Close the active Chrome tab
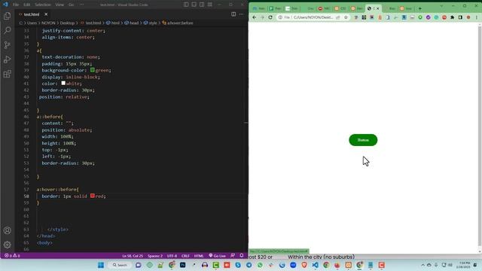Viewport: 482px width, 271px height. pos(378,8)
